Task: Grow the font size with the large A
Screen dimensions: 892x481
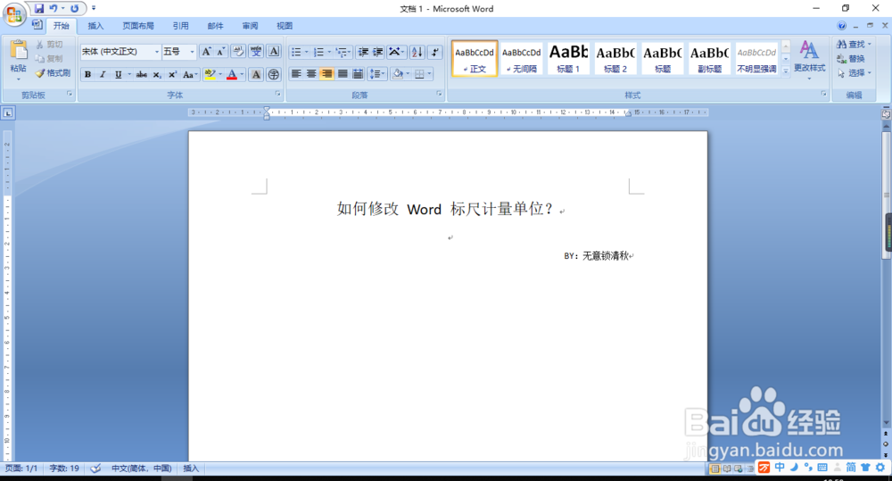Action: click(207, 52)
